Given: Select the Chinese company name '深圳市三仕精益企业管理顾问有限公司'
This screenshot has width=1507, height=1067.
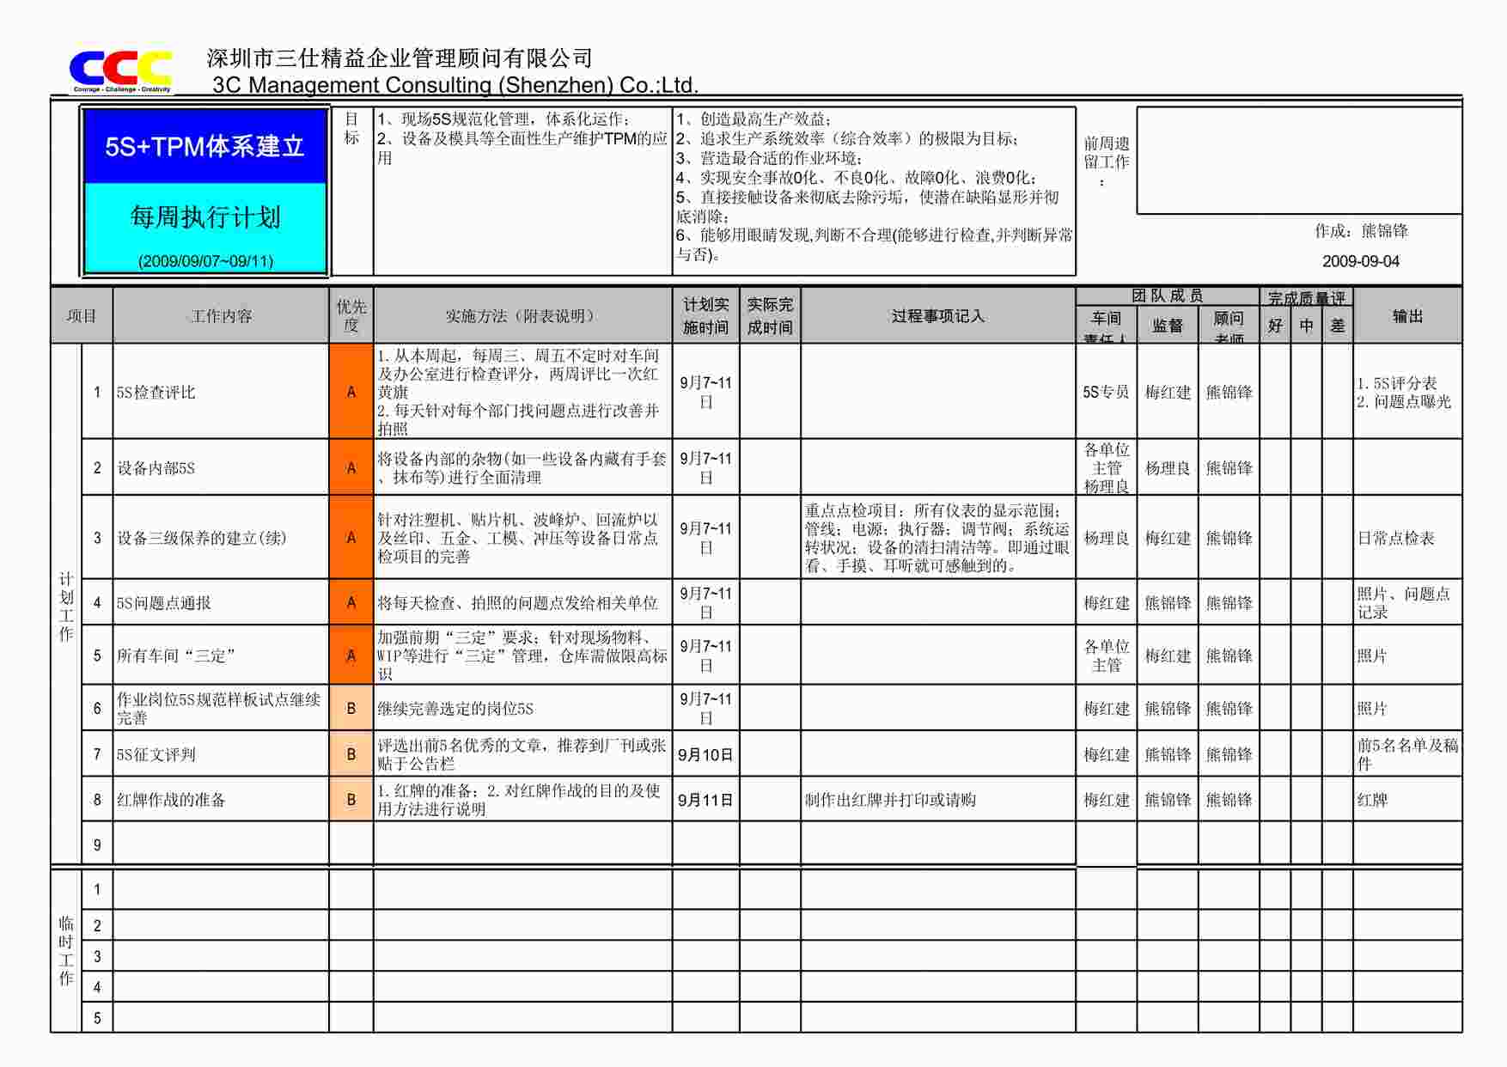Looking at the screenshot, I should [x=400, y=58].
